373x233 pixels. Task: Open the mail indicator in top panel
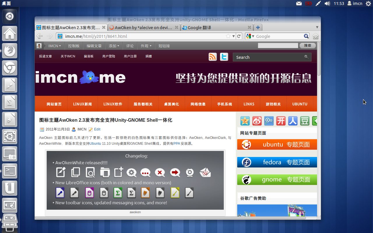(x=299, y=3)
